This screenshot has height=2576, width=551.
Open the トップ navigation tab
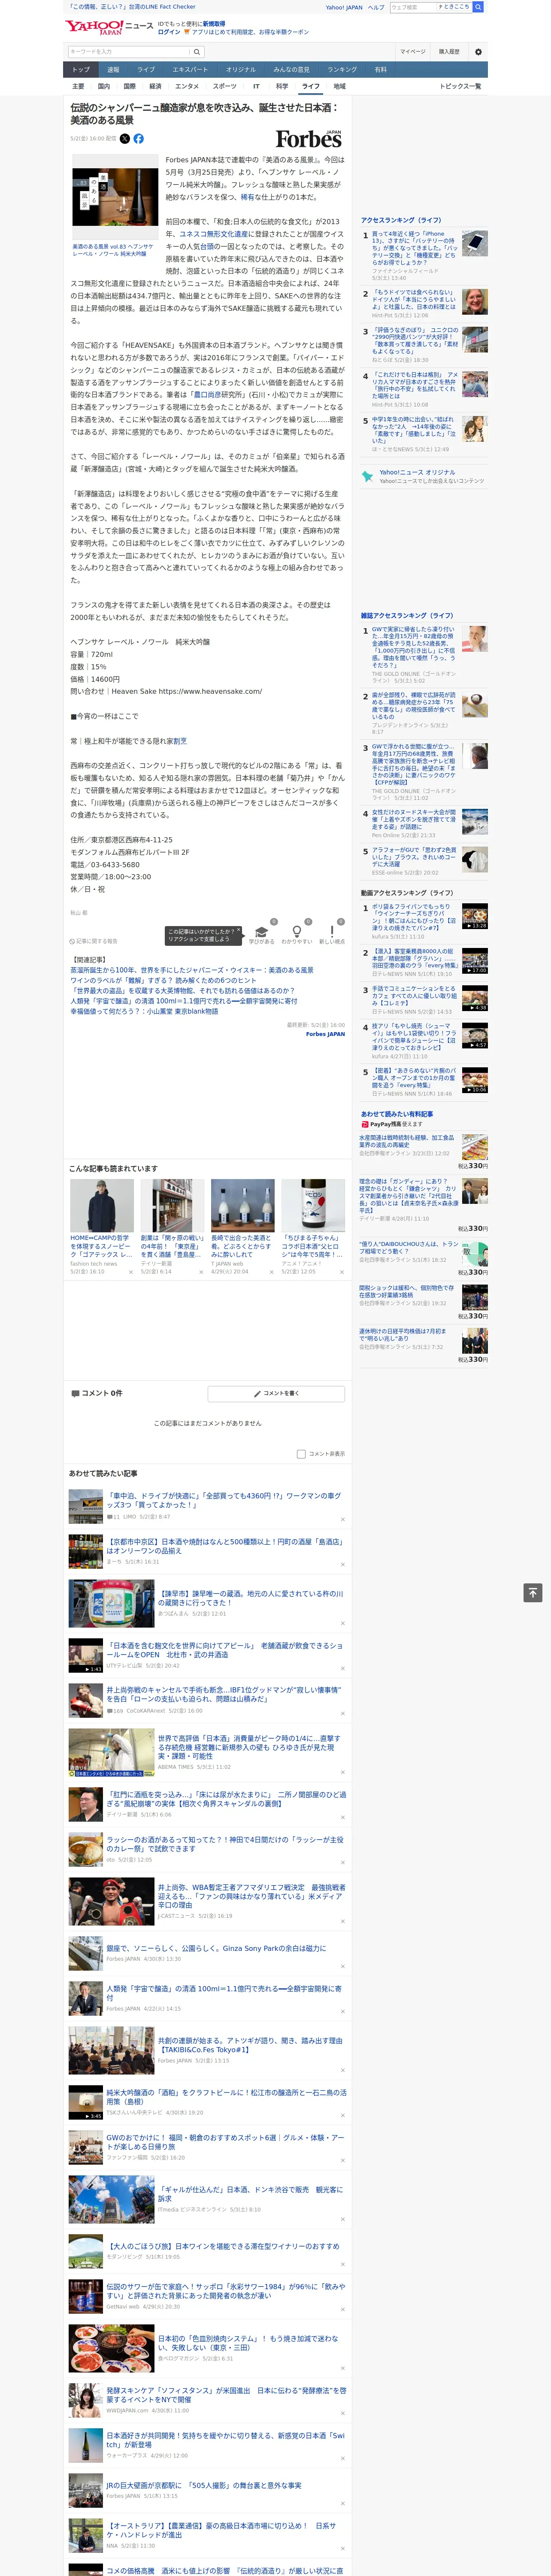81,70
